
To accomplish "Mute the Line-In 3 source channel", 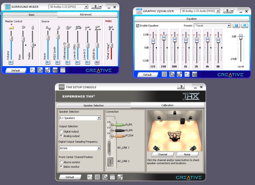I will (x=88, y=62).
